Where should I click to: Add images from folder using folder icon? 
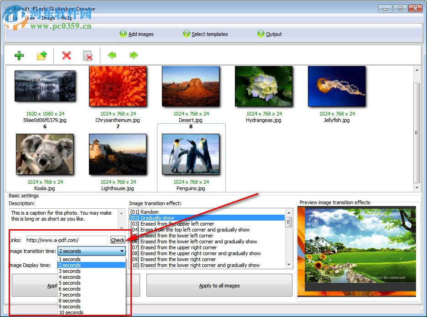click(x=42, y=55)
